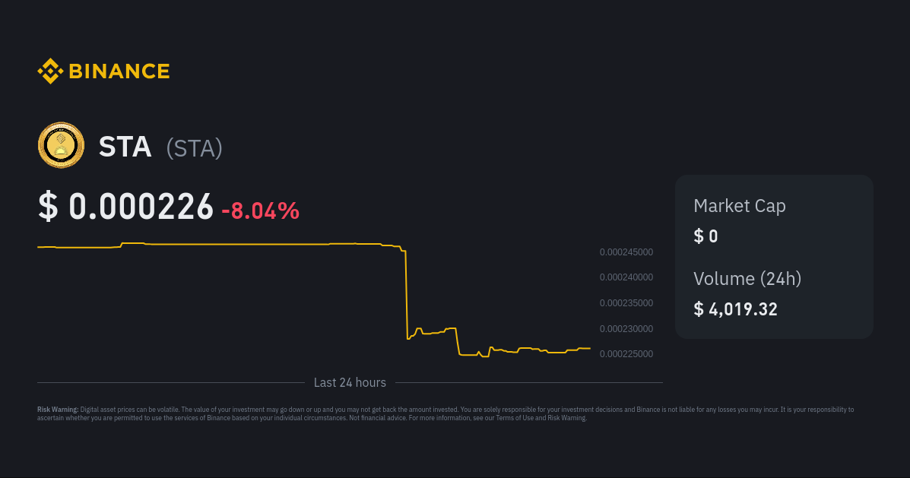910x478 pixels.
Task: Click the 0.000240000 axis label
Action: coord(626,277)
